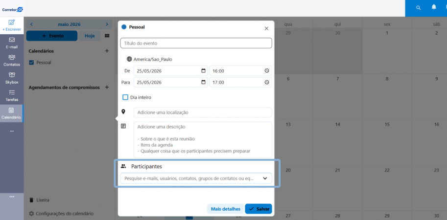
Task: Click the 16:00 start time field
Action: tap(240, 70)
